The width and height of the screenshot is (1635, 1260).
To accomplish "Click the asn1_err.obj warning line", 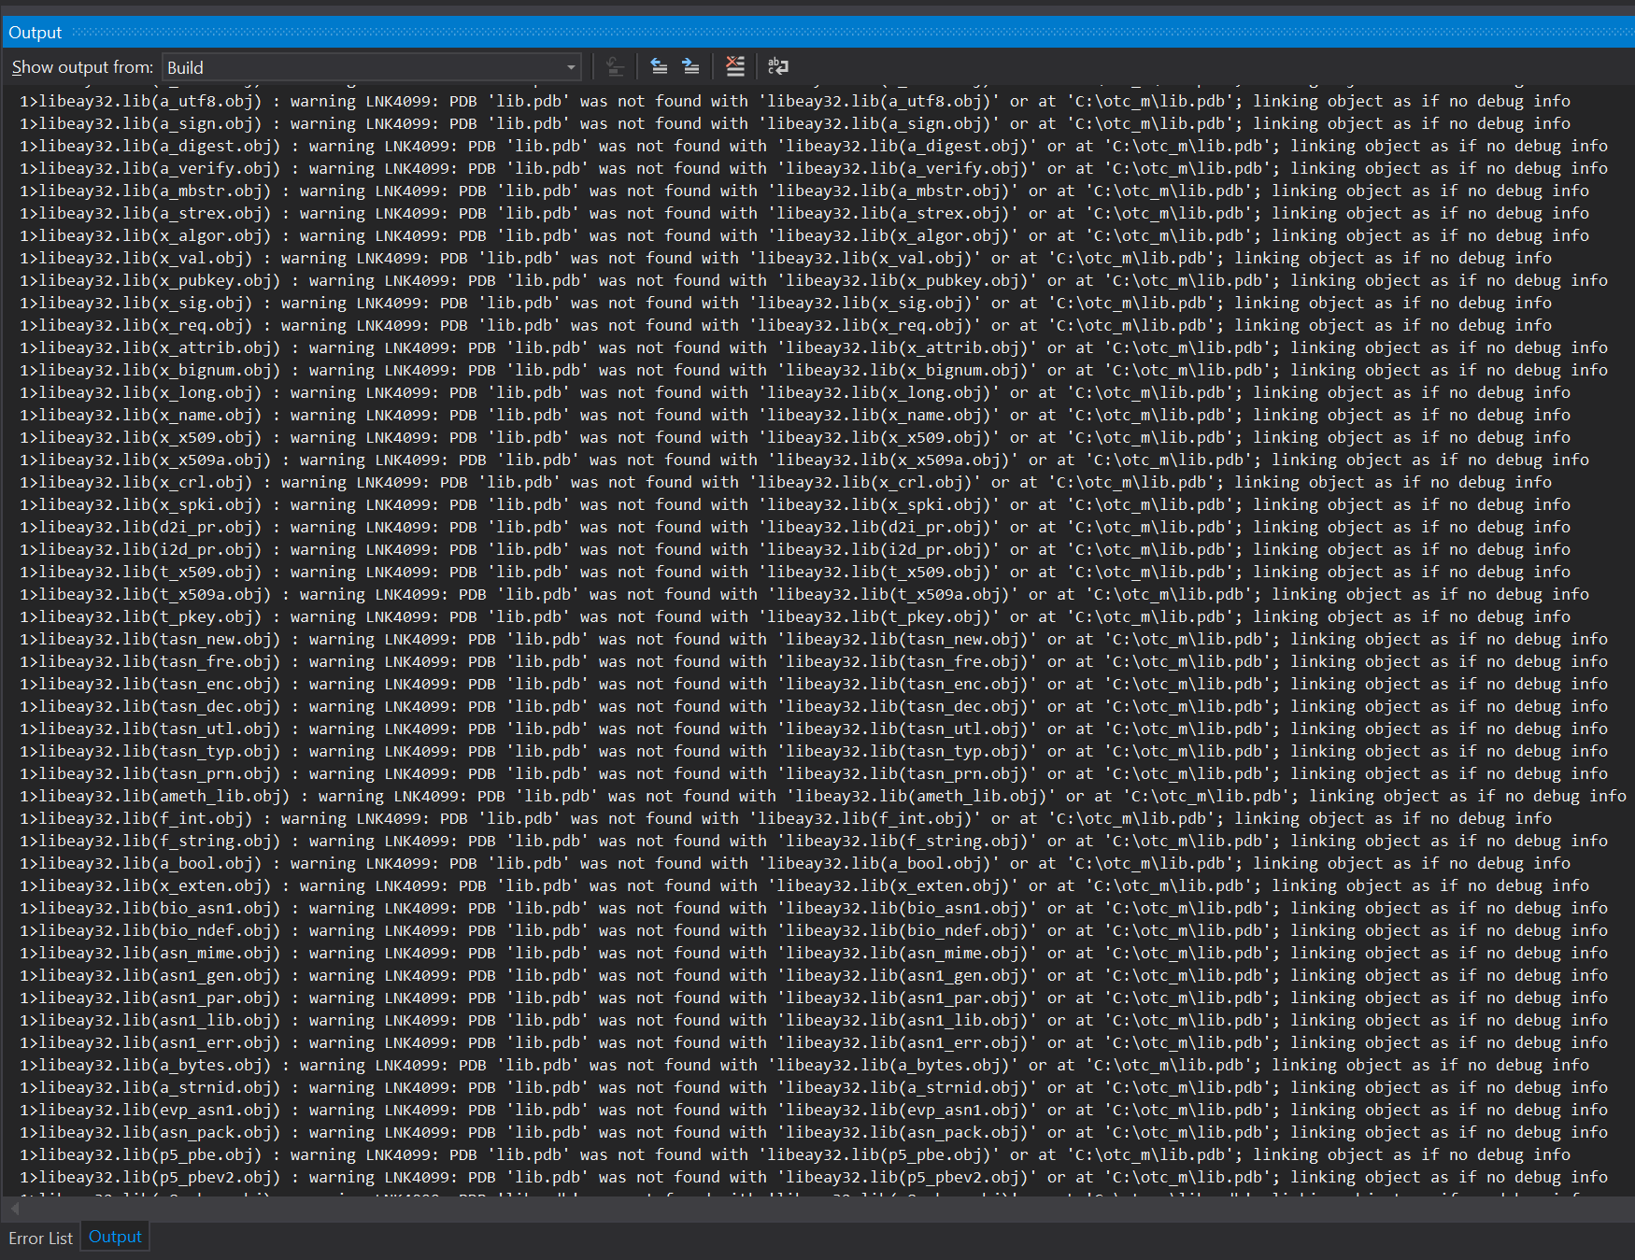I will 814,1042.
